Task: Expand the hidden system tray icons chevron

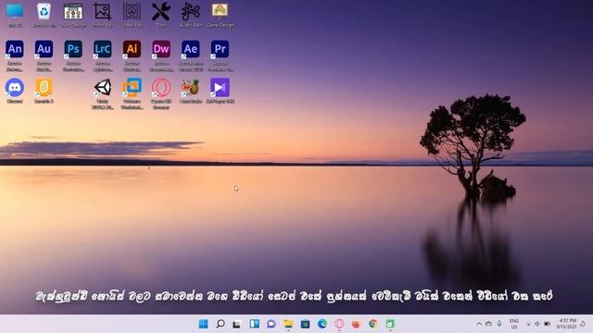Action: [479, 324]
